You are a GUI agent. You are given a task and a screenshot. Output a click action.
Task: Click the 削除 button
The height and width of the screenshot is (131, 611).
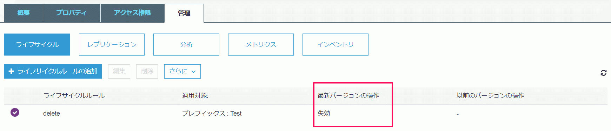click(x=147, y=71)
